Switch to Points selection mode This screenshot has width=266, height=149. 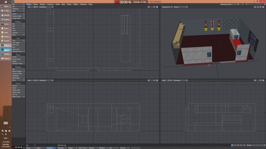(30, 148)
